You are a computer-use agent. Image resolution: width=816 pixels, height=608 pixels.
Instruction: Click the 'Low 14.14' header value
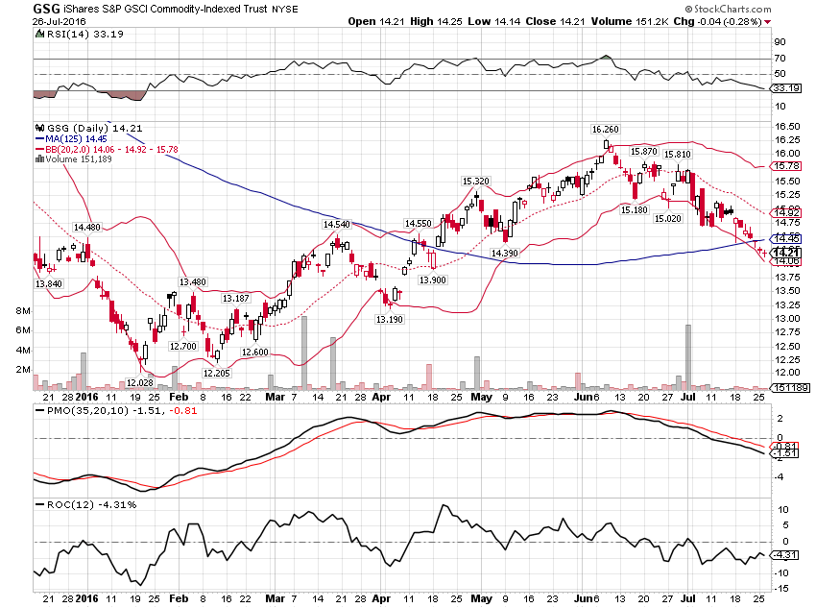tap(493, 21)
